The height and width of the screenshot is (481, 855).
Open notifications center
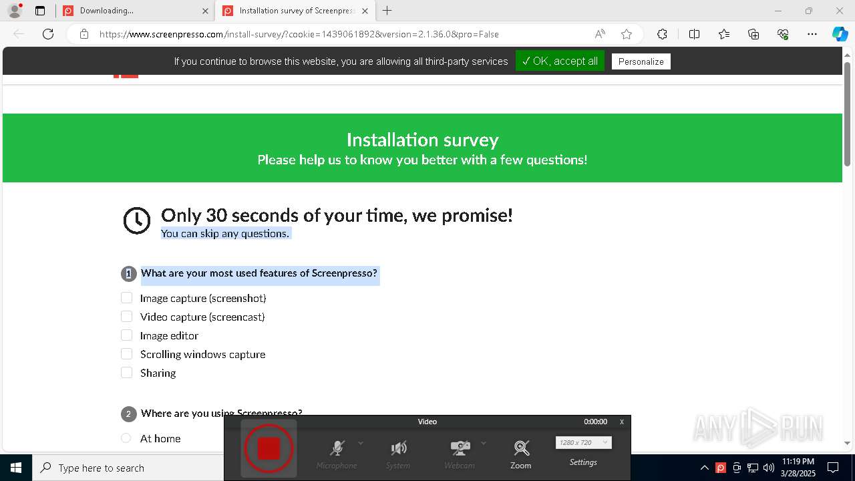coord(834,468)
